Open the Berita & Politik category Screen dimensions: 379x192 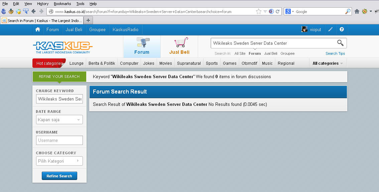click(102, 63)
